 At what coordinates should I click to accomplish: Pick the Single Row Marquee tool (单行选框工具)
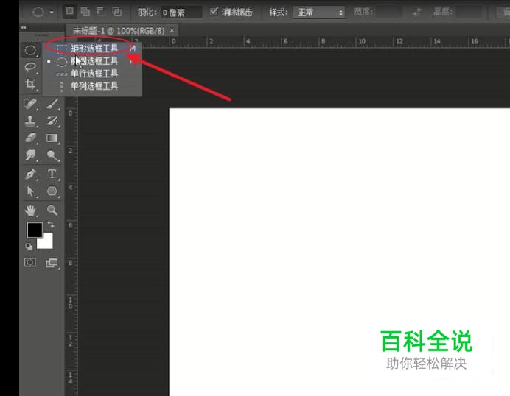pyautogui.click(x=92, y=74)
